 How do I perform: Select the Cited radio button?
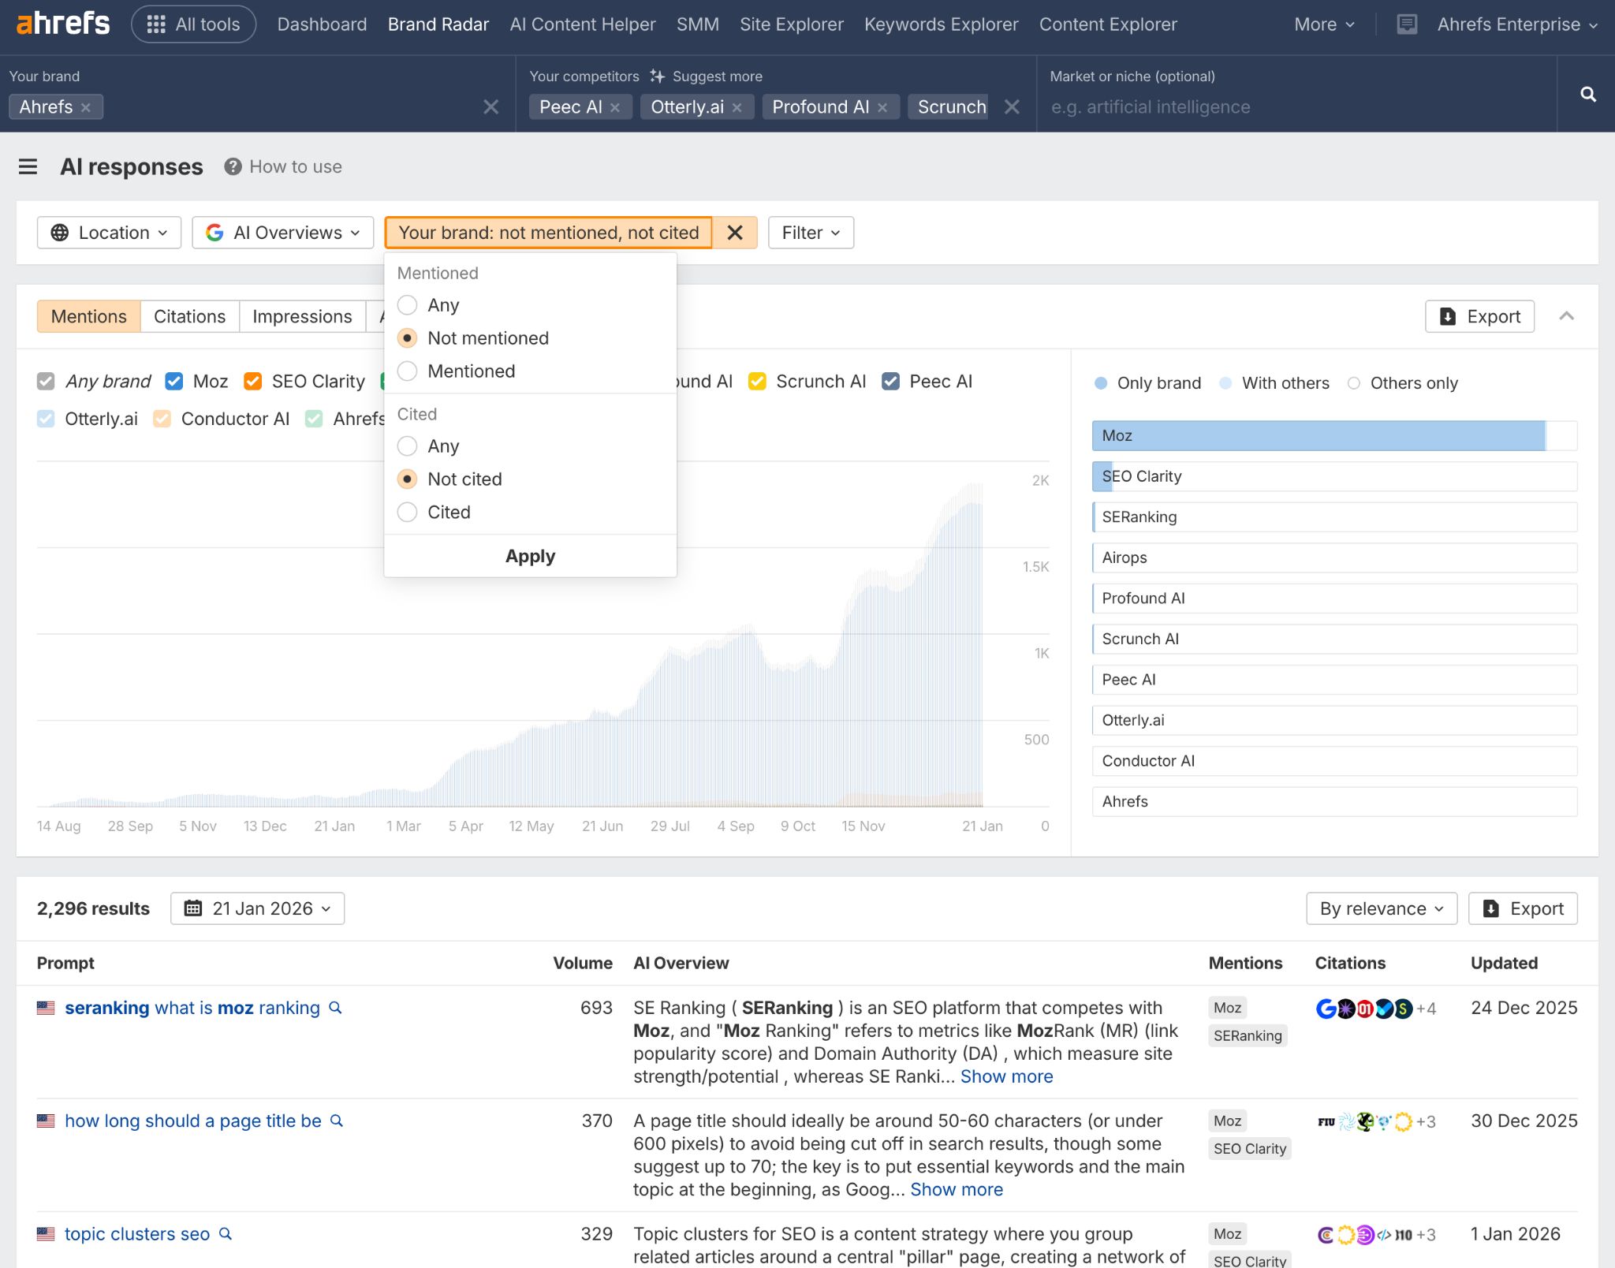pos(407,512)
